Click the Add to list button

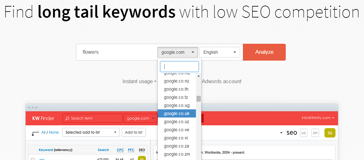[x=134, y=132]
